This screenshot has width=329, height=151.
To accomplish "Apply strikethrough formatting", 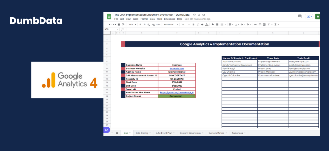I will tap(202, 24).
